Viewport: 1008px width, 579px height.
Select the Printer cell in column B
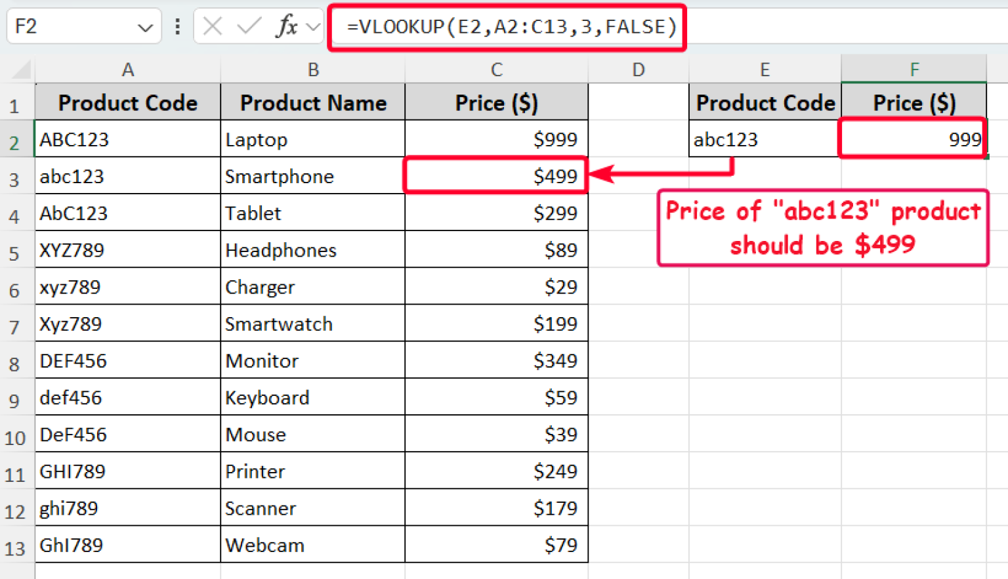(313, 471)
